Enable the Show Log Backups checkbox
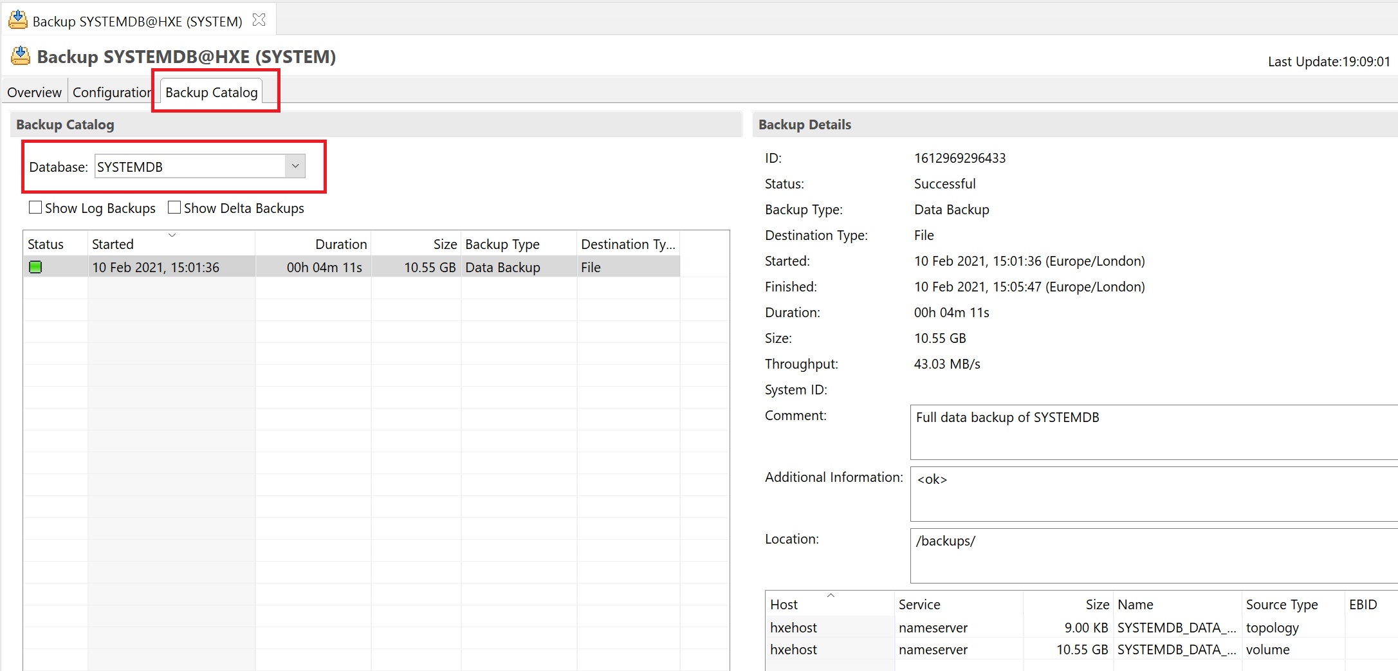Screen dimensions: 1398x671 click(x=36, y=208)
